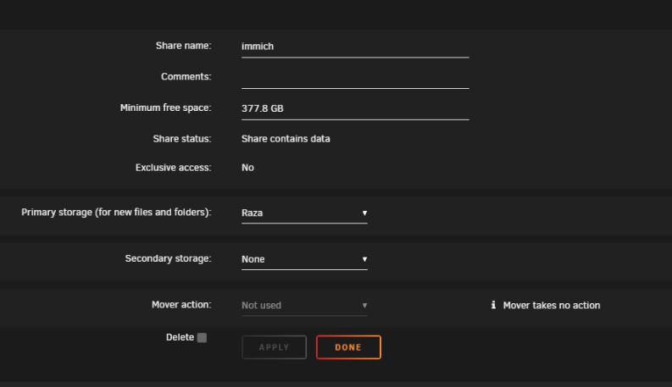
Task: Click the 'Share status:' label
Action: click(x=182, y=139)
